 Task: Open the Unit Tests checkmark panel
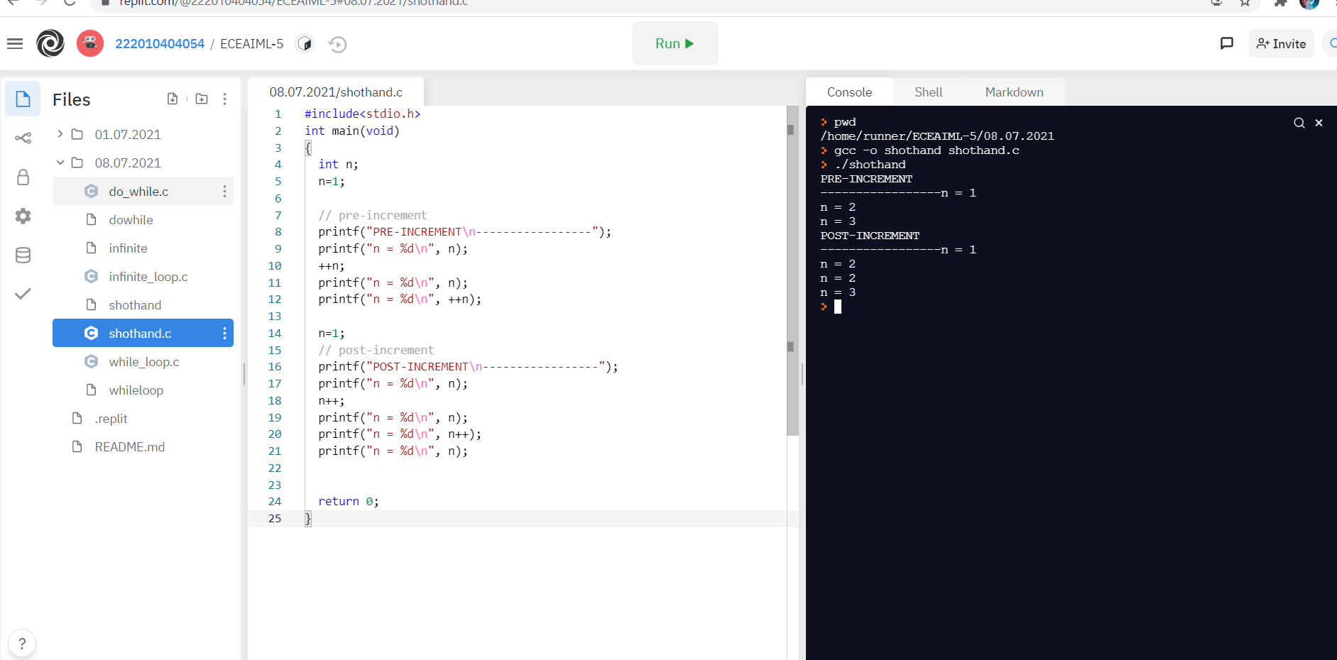point(23,293)
